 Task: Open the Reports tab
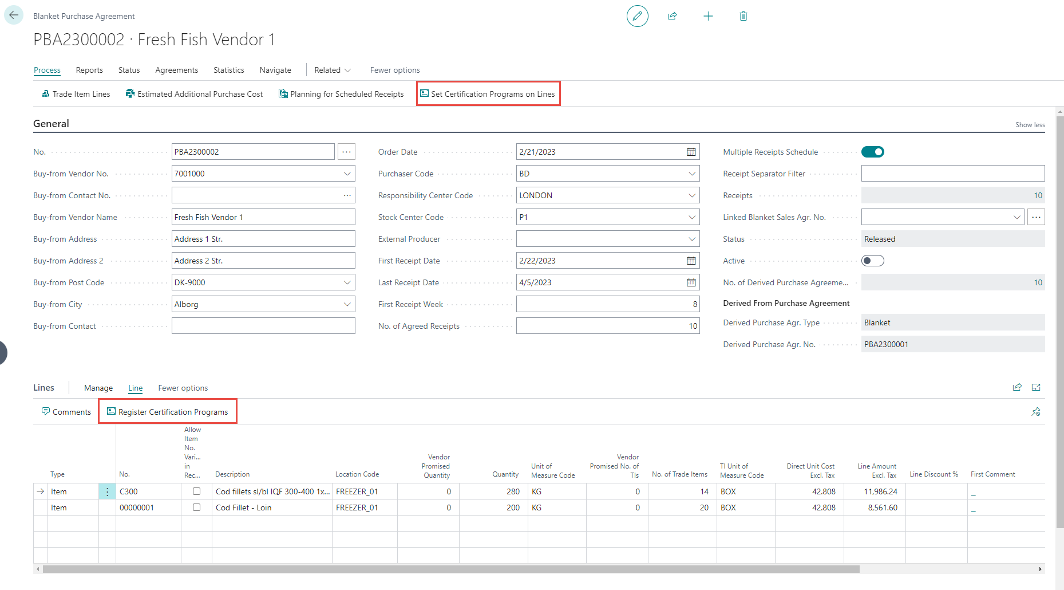point(89,70)
